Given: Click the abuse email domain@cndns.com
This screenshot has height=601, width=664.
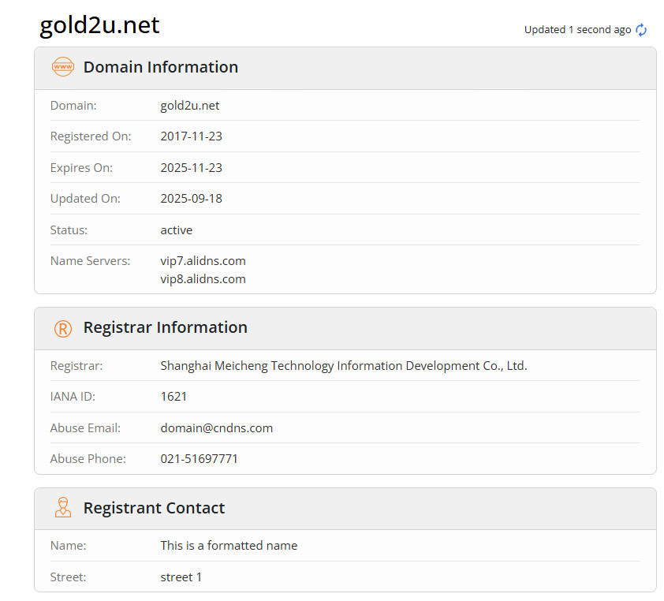Looking at the screenshot, I should pos(216,428).
